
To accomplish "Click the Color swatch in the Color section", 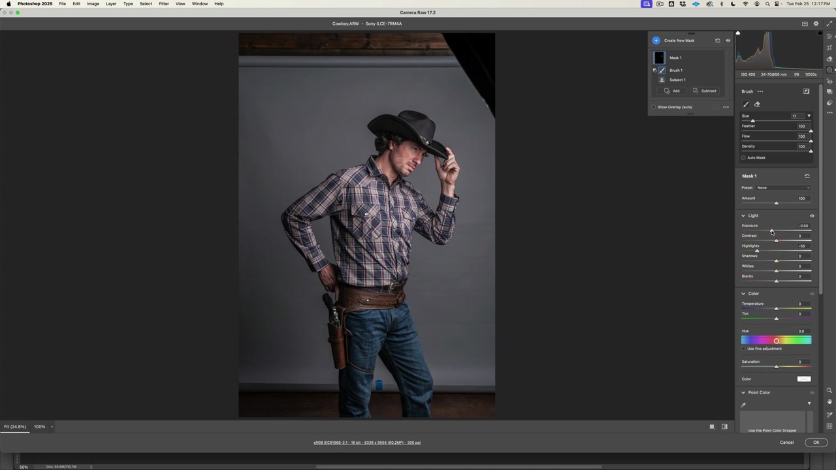I will [804, 379].
